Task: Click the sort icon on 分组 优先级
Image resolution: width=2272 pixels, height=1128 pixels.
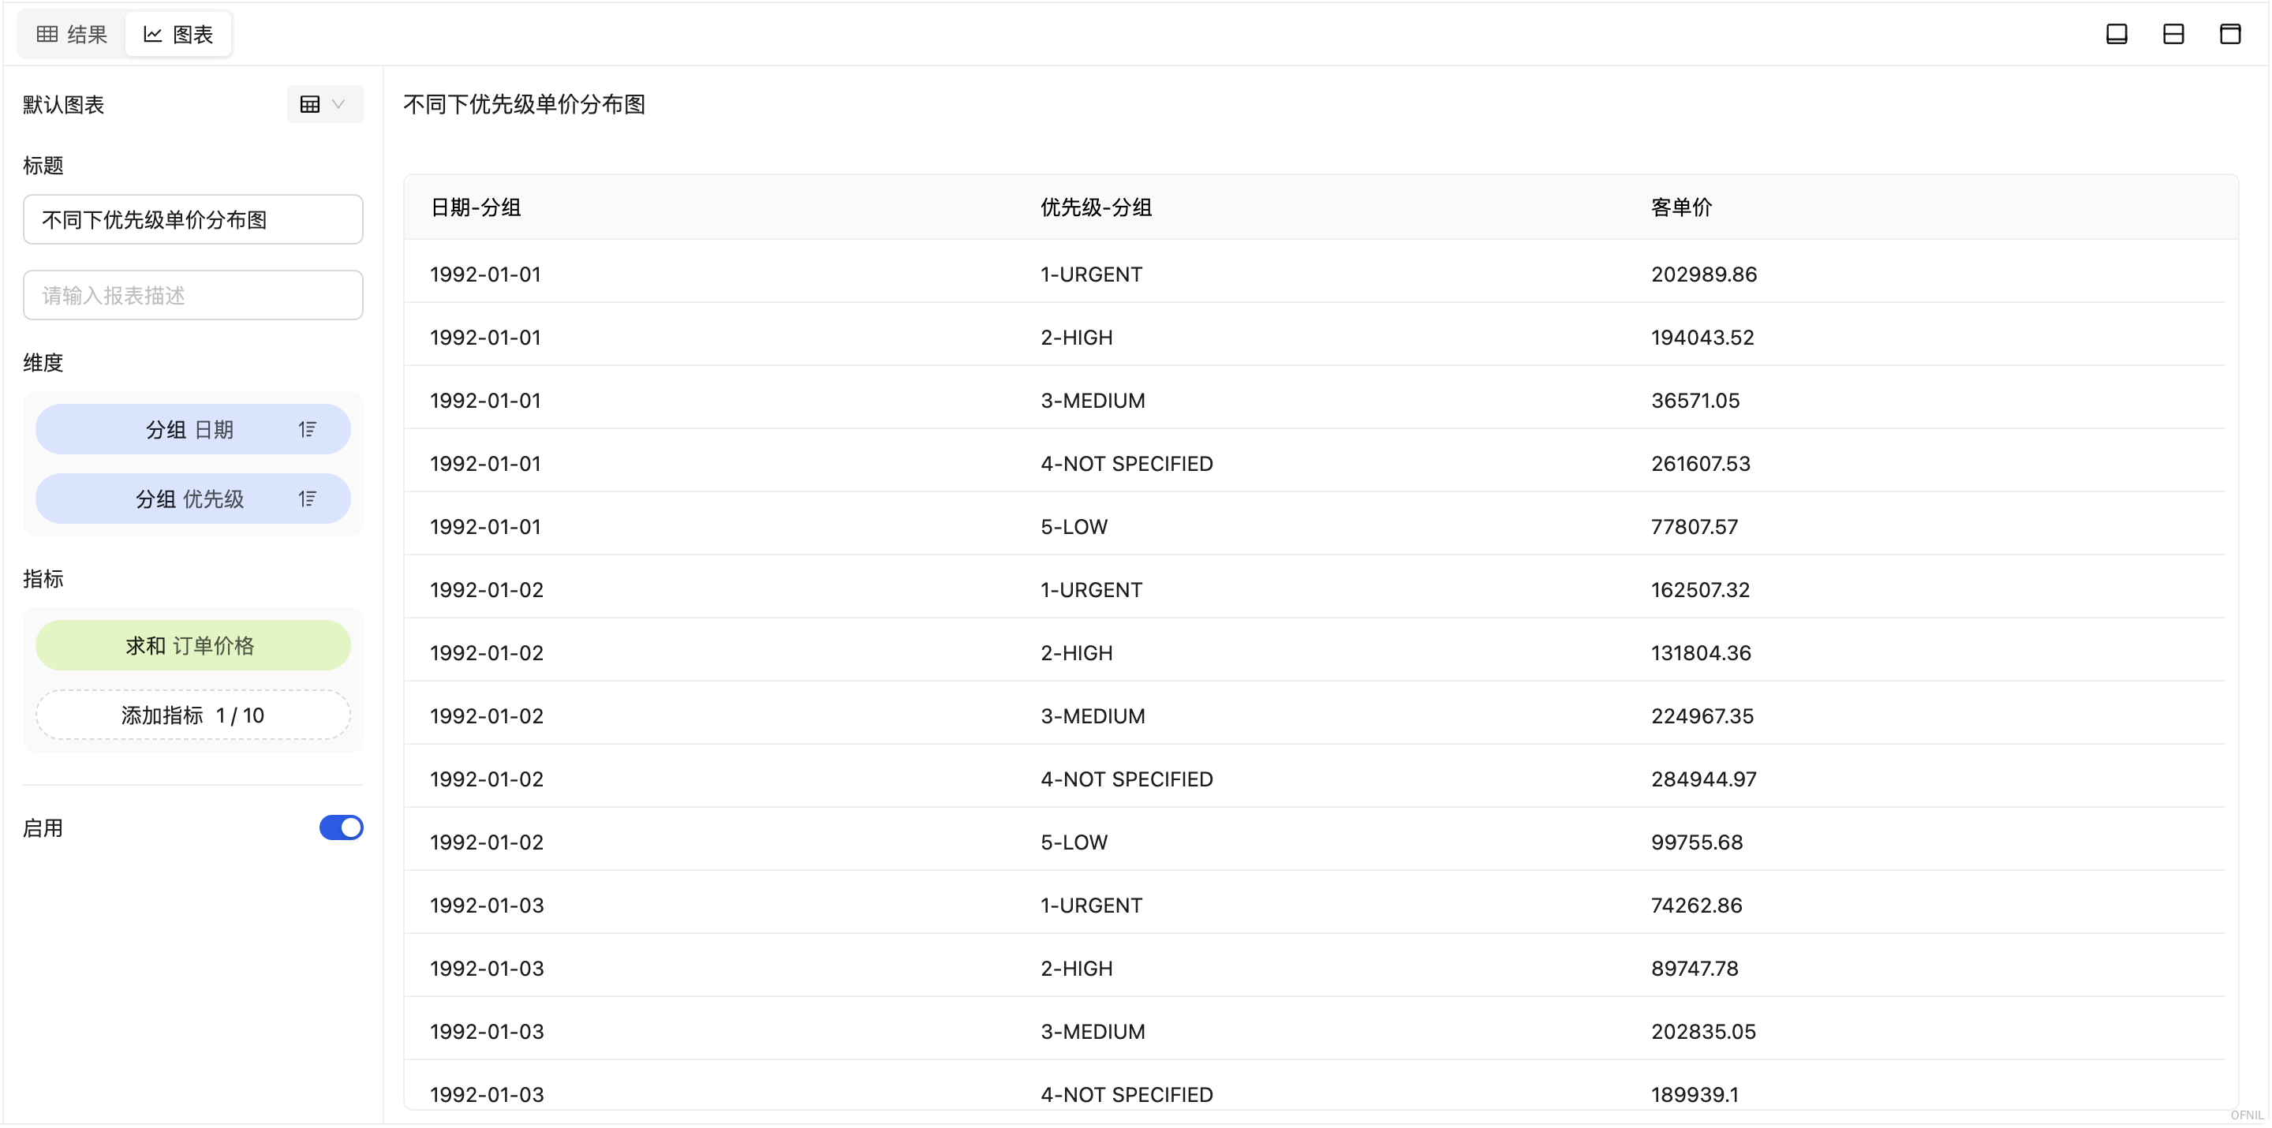Action: (x=307, y=499)
